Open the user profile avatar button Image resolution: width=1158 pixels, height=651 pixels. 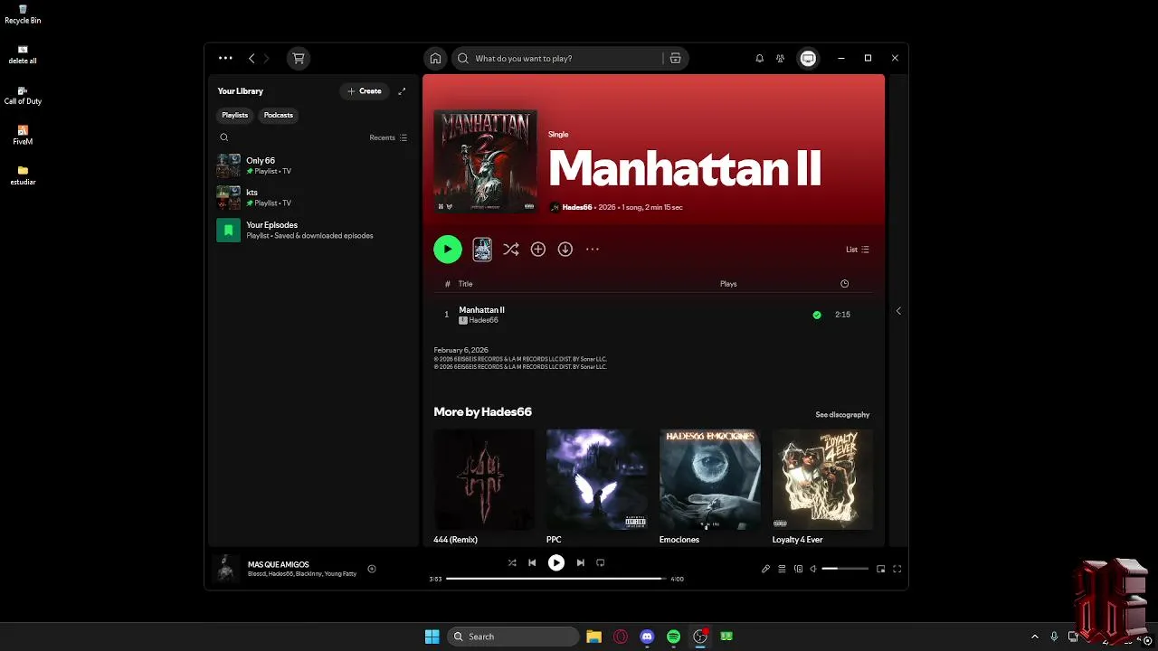click(x=808, y=58)
